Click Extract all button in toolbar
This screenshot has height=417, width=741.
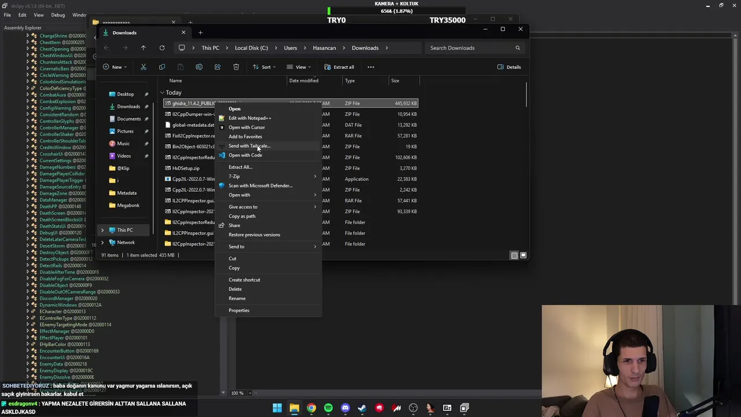click(339, 67)
